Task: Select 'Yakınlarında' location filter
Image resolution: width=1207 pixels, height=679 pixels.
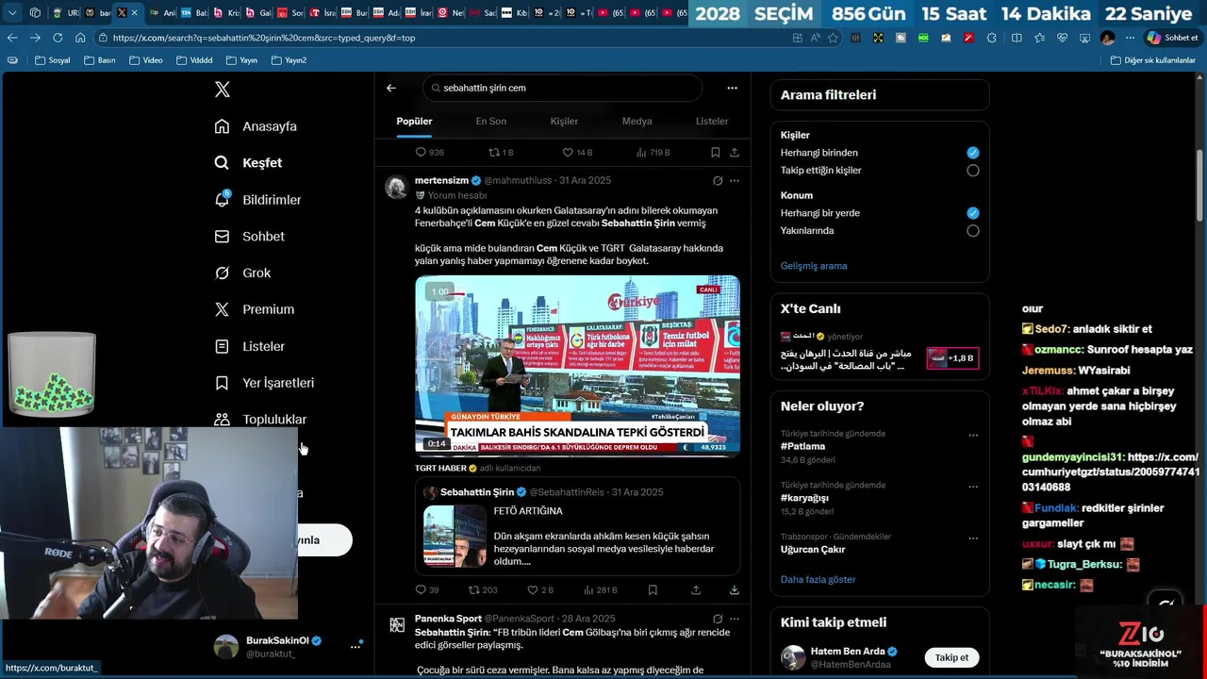Action: pos(973,231)
